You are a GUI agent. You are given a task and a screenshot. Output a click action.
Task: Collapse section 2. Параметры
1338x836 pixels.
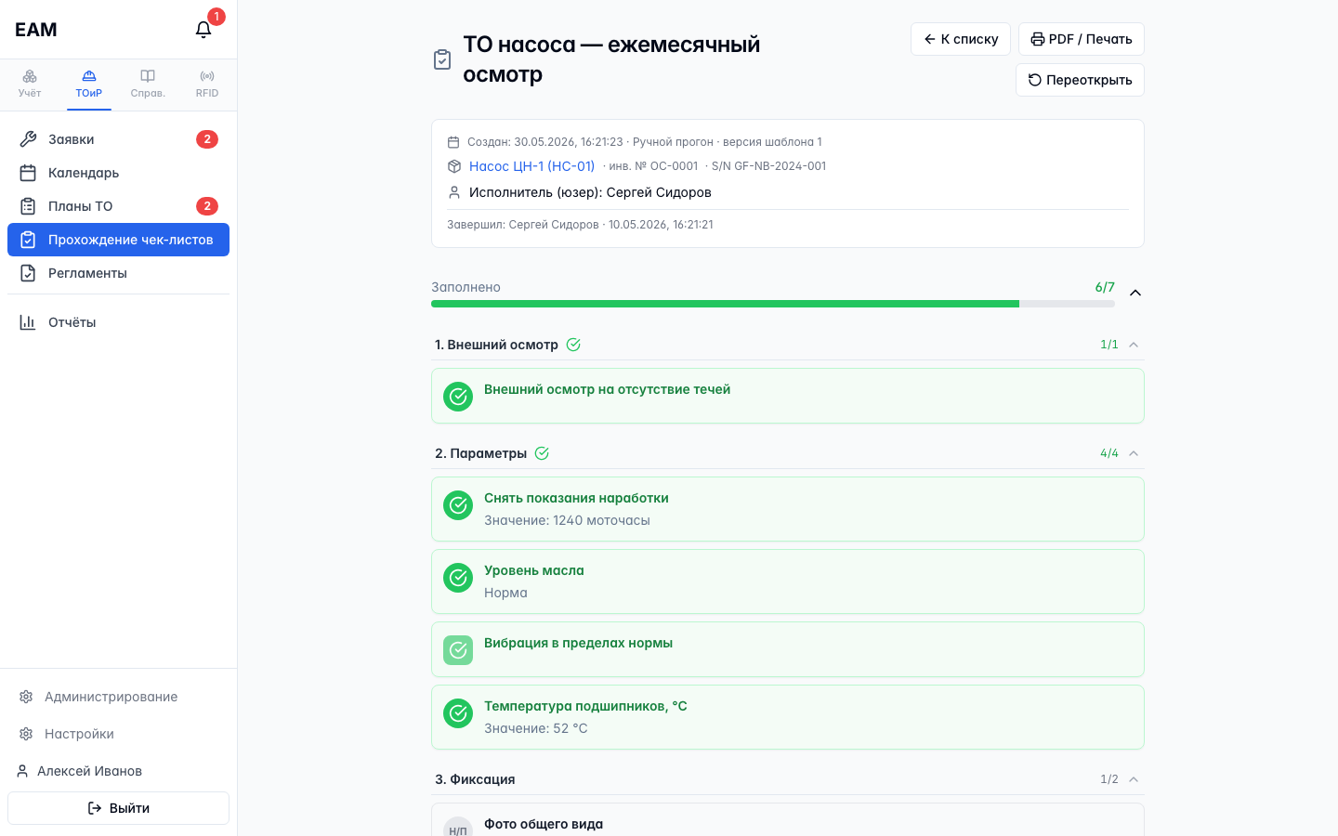(x=1134, y=453)
